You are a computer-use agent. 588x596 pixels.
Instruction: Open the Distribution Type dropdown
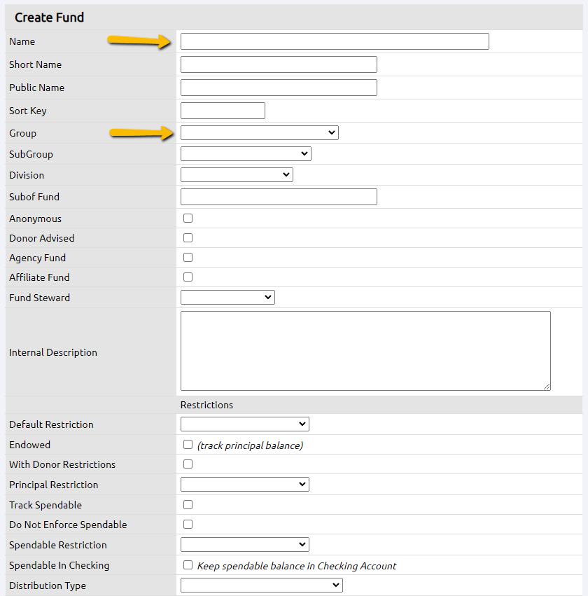pyautogui.click(x=261, y=585)
